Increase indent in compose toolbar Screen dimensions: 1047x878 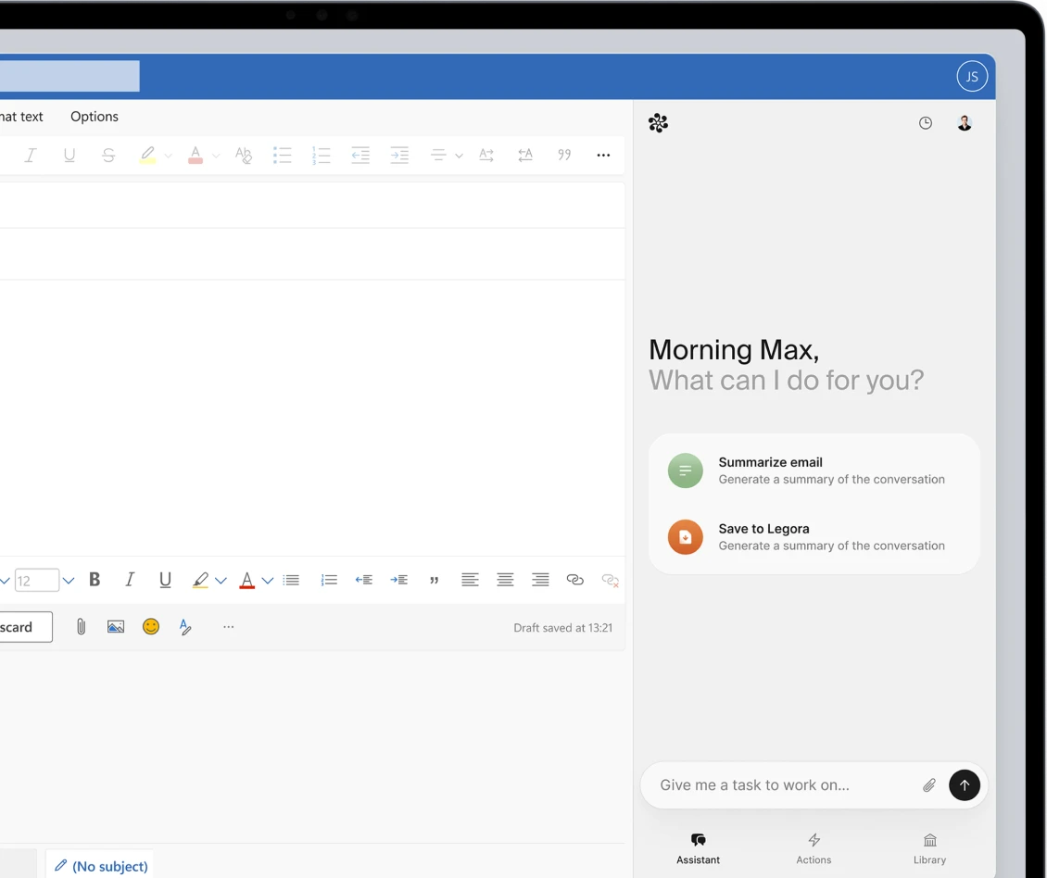pyautogui.click(x=398, y=580)
